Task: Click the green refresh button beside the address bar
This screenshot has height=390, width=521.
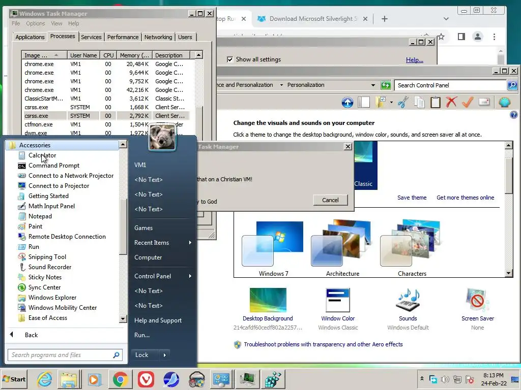Action: (x=386, y=85)
